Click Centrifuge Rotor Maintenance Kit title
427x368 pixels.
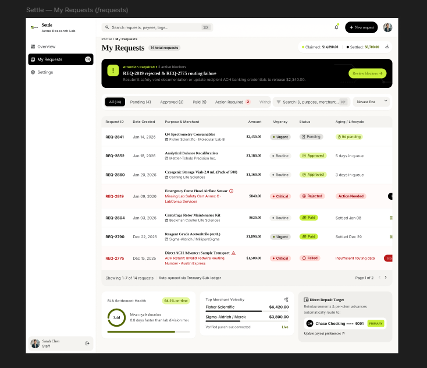pos(193,215)
